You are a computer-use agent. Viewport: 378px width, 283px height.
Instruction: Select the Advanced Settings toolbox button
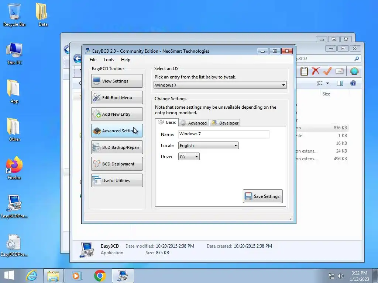(x=117, y=131)
